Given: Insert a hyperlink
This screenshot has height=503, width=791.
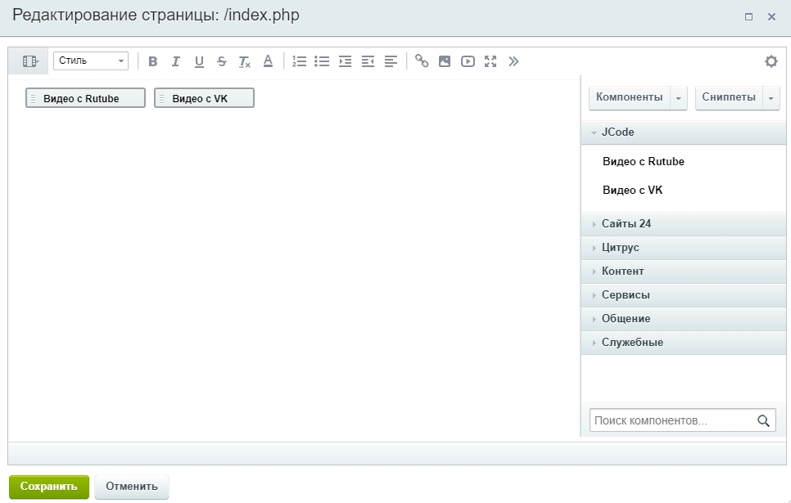Looking at the screenshot, I should (x=422, y=61).
